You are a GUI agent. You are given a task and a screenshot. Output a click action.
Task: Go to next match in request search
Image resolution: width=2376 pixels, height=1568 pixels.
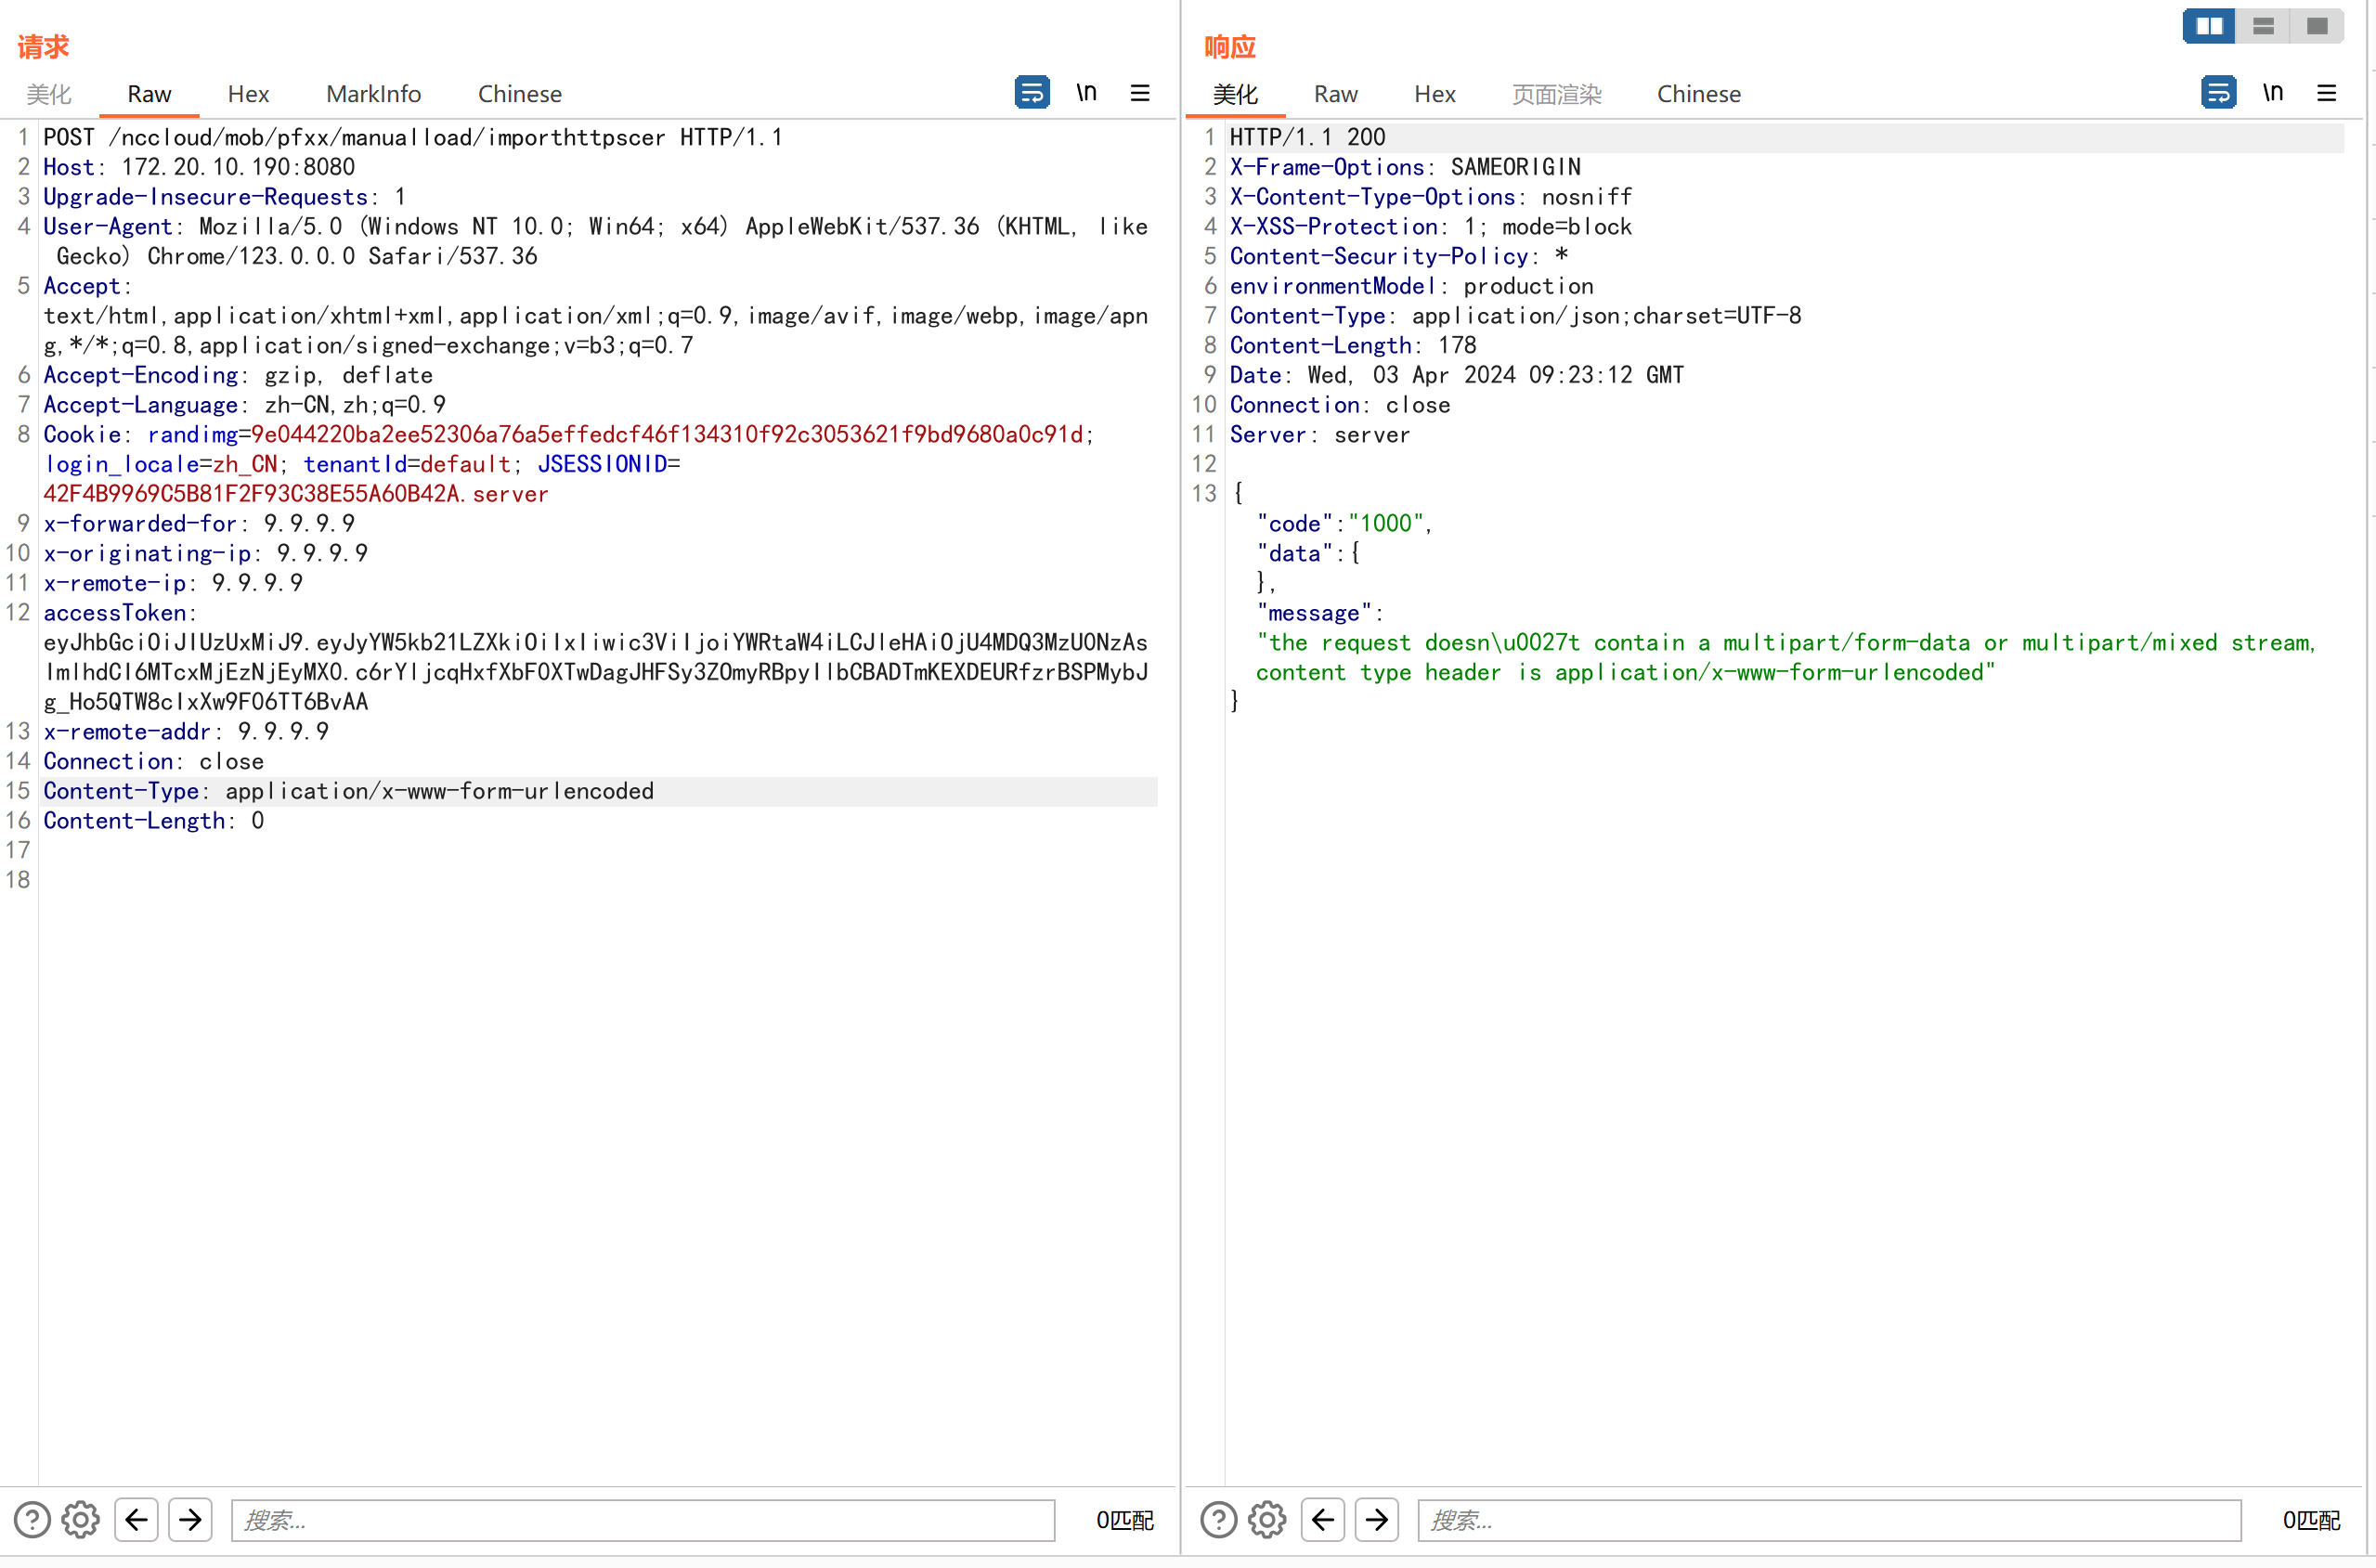tap(190, 1520)
